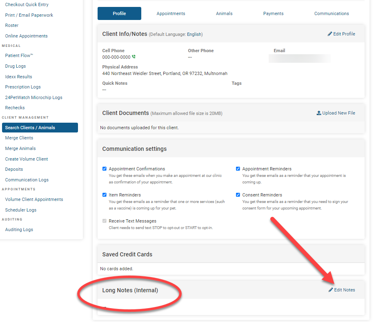Open the Animals tab

(x=224, y=13)
